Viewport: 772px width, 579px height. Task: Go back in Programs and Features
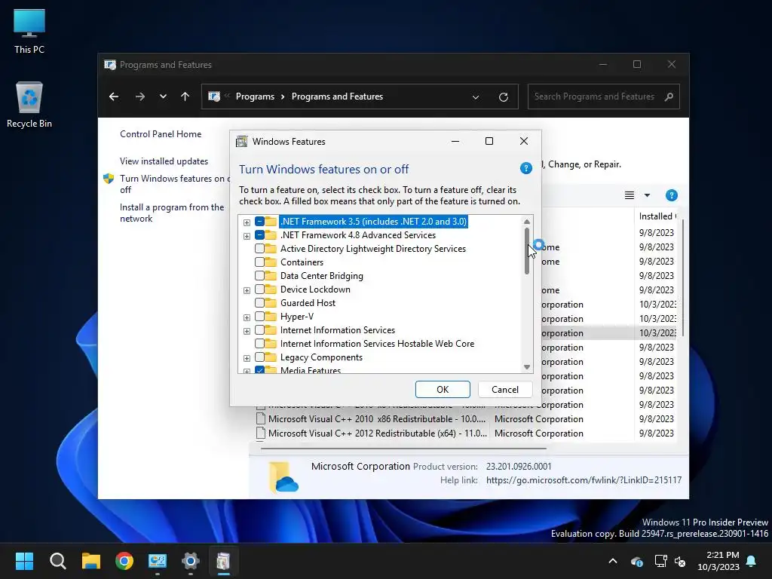(114, 96)
